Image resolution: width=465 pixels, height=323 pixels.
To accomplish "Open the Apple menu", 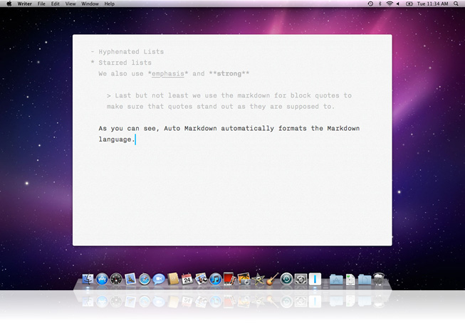I will [9, 4].
